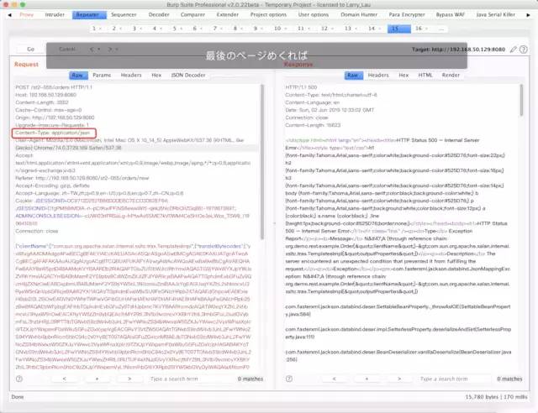Image resolution: width=538 pixels, height=413 pixels.
Task: Select the Repeater tab
Action: (89, 15)
